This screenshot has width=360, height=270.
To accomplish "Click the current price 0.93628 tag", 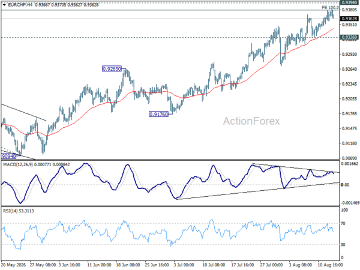I will point(349,19).
